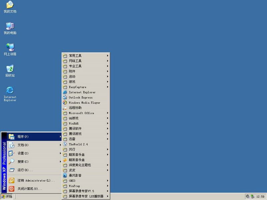Open the 酷我音乐盒 folder entry
Screen dimensions: 267x200
[x=86, y=155]
